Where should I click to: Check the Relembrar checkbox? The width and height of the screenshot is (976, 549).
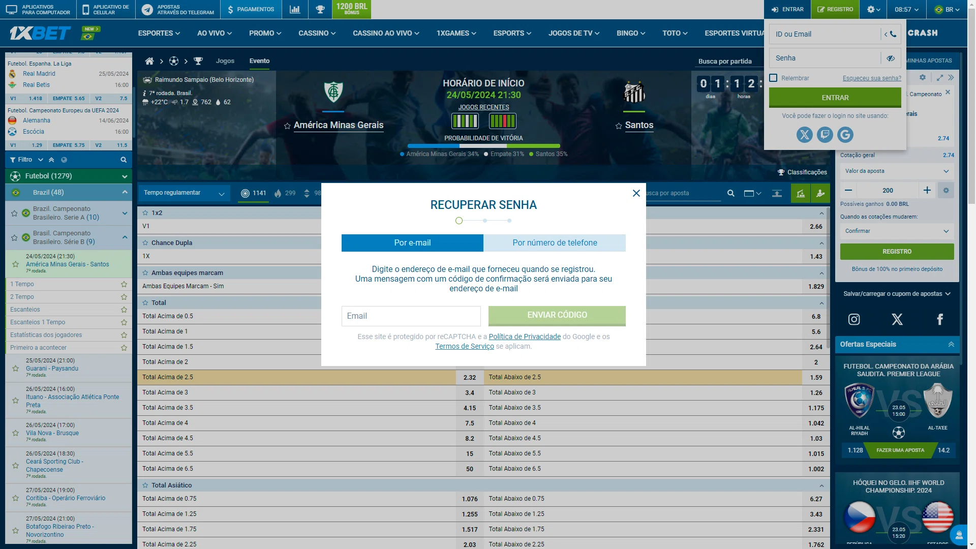tap(773, 78)
